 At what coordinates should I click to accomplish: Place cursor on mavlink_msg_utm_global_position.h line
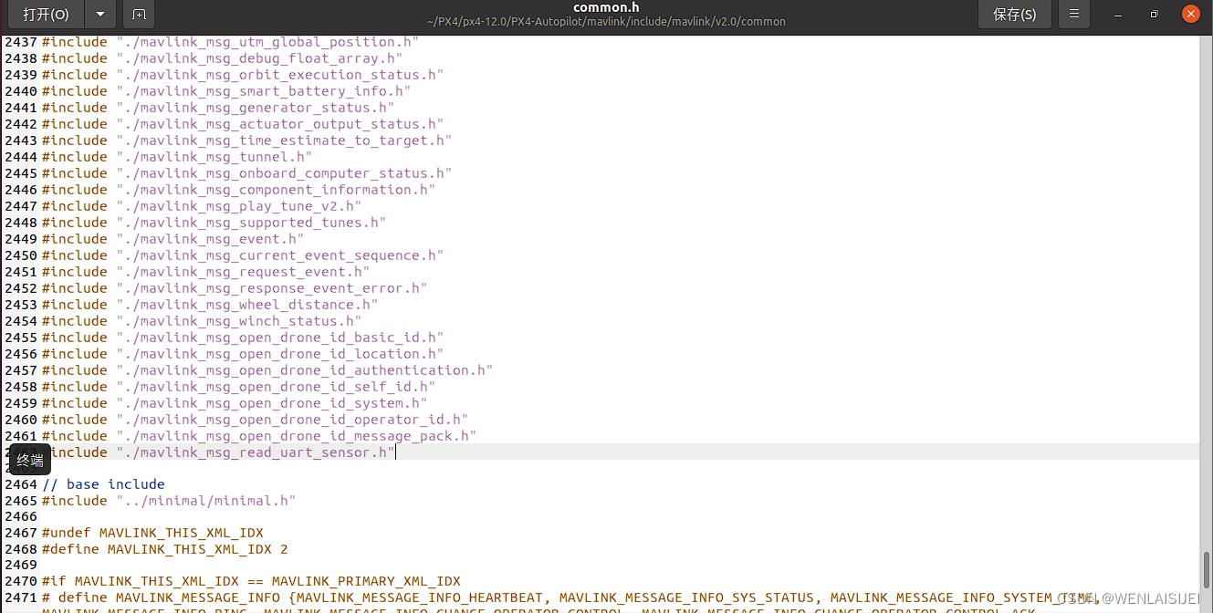(230, 42)
